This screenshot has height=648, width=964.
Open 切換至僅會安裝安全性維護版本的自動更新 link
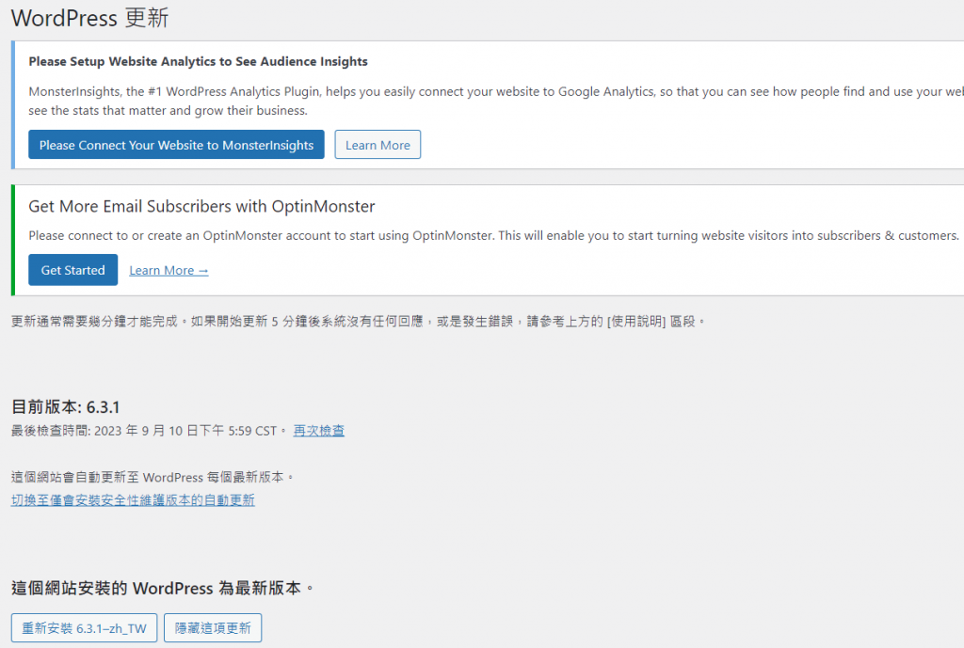point(133,500)
